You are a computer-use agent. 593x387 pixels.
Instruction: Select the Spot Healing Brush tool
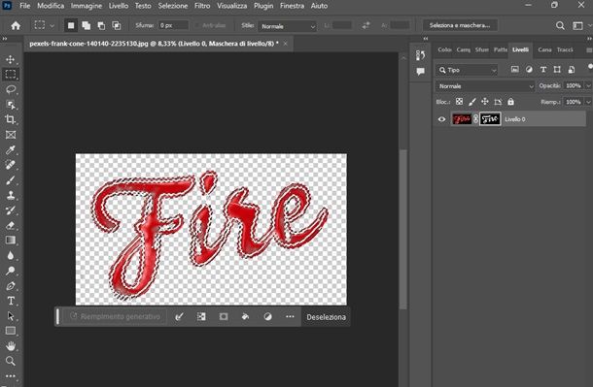[11, 165]
